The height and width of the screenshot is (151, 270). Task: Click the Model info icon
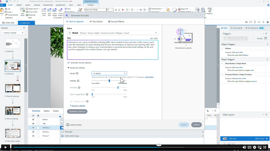(77, 73)
